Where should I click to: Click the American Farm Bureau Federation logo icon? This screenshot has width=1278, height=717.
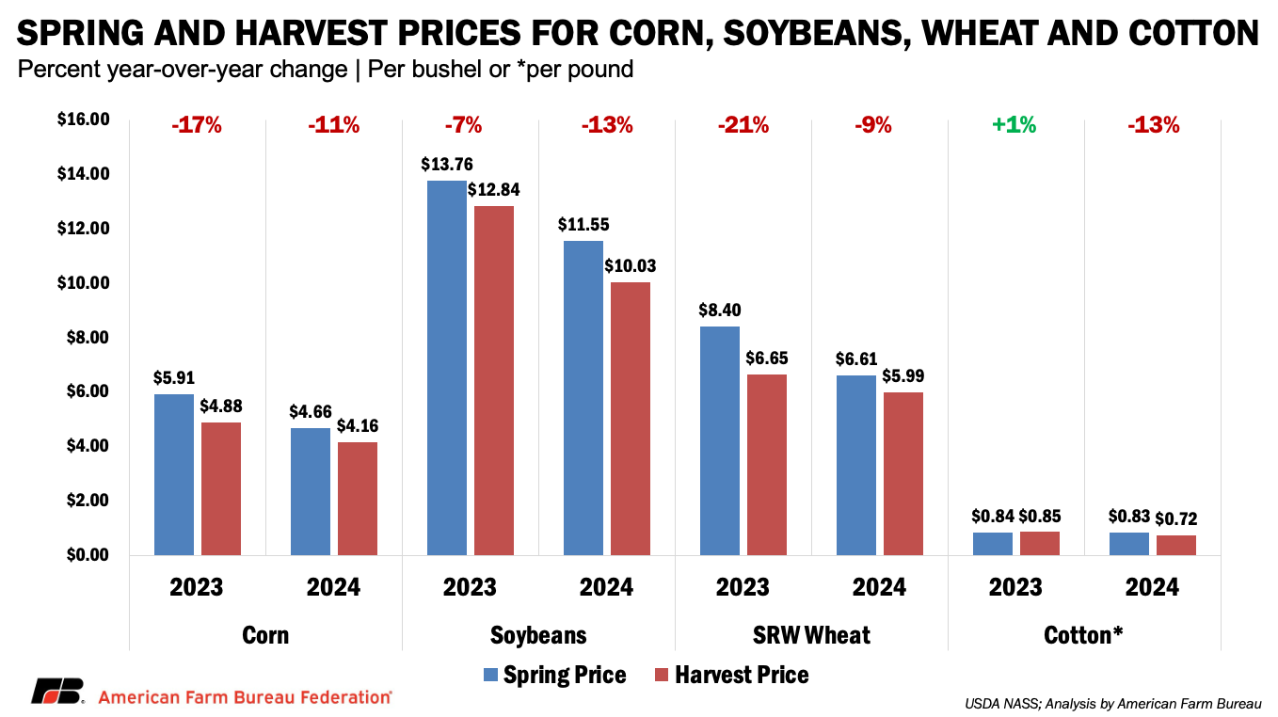[57, 693]
